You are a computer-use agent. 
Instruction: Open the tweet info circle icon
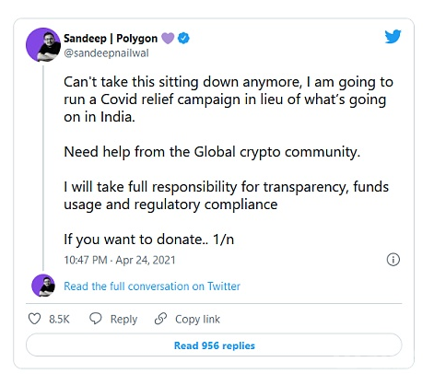click(393, 260)
